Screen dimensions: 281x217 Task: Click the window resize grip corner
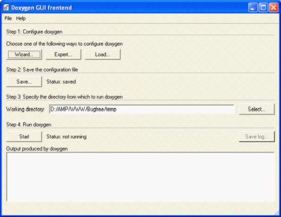point(277,213)
